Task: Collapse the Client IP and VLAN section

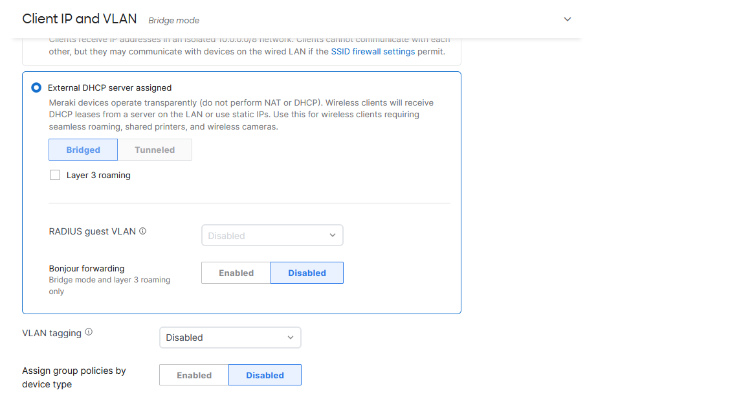Action: click(568, 19)
